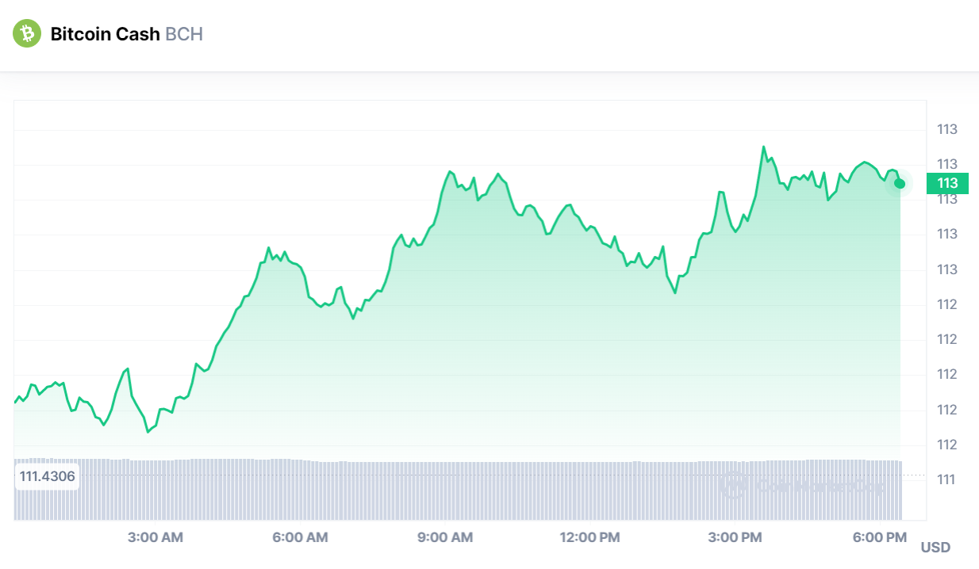Click the 3:00 AM time axis label

[x=155, y=537]
